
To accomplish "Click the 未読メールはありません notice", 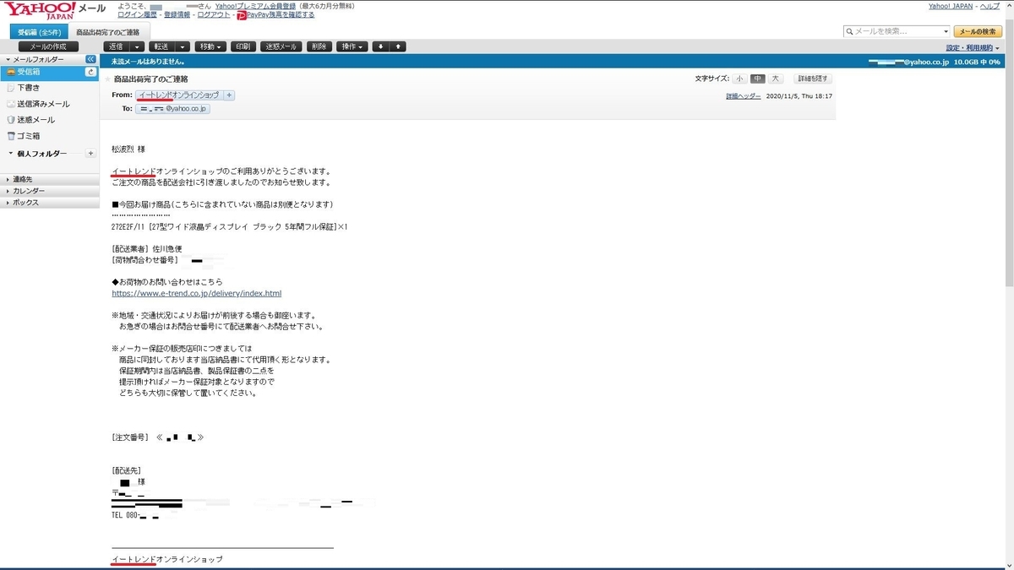I will (148, 62).
